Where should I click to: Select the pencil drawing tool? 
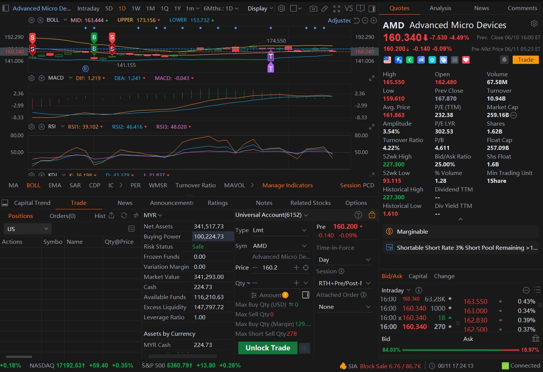click(x=324, y=8)
